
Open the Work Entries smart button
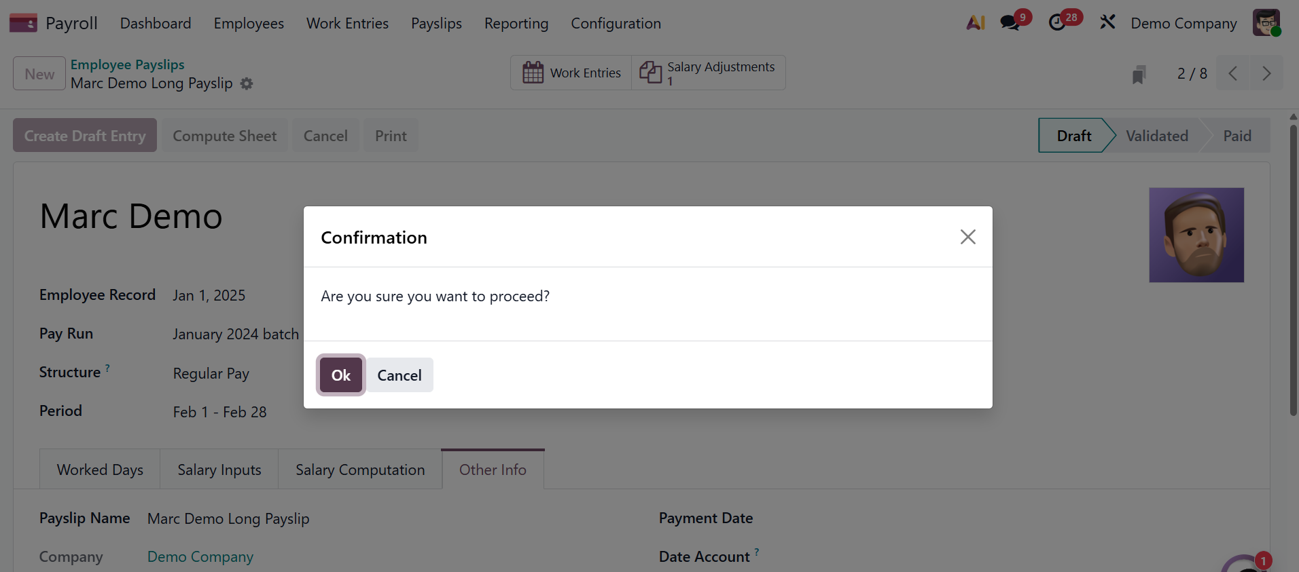click(571, 73)
